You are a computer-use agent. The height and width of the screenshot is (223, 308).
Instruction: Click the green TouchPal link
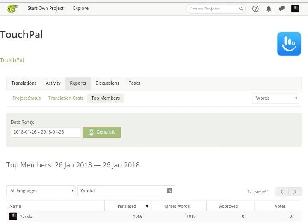pos(12,60)
